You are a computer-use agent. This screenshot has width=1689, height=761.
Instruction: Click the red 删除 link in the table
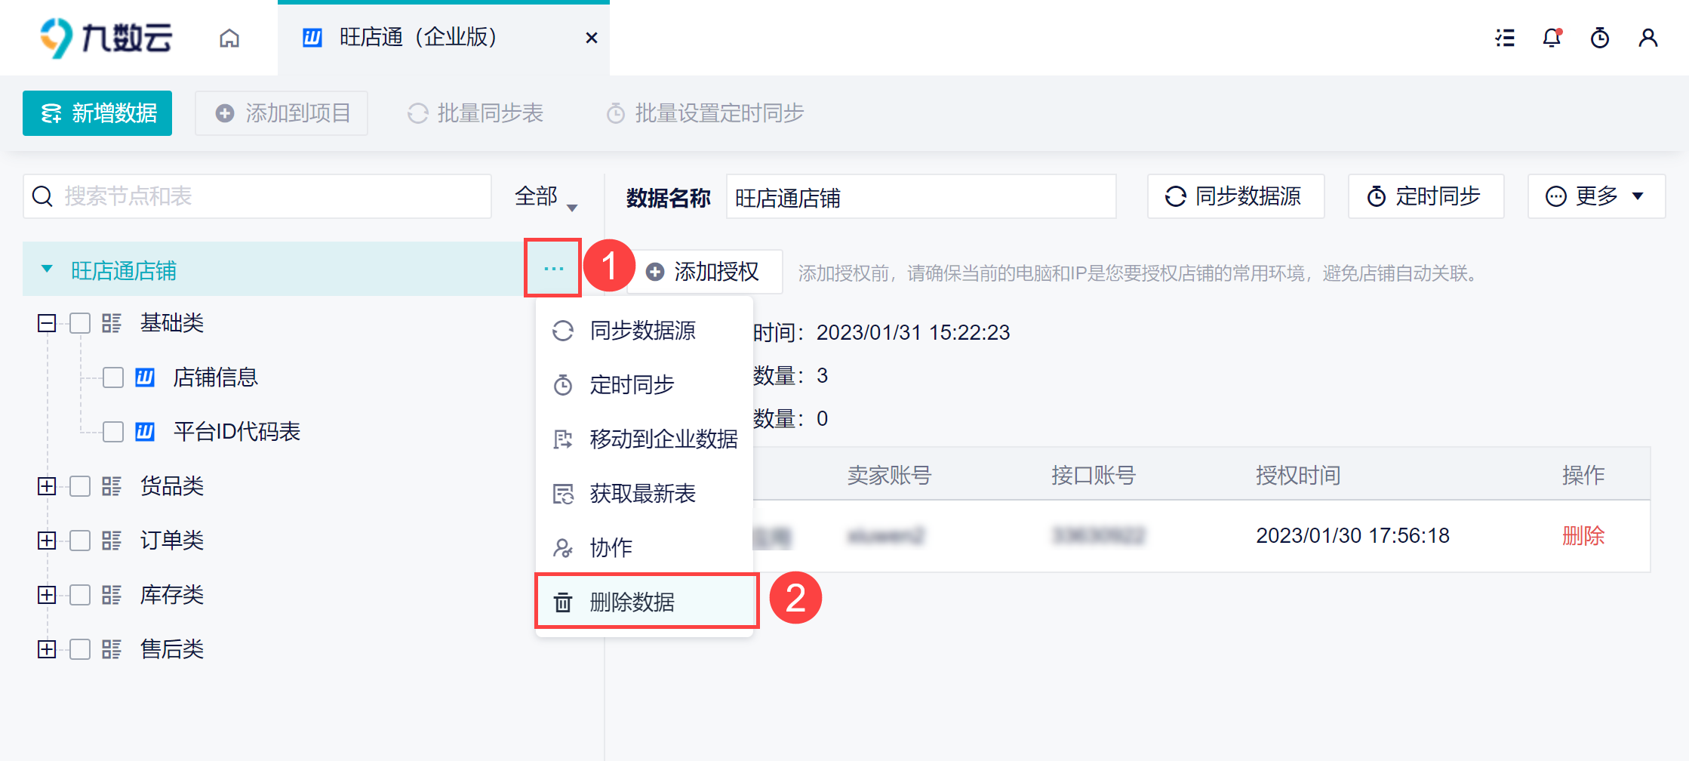[x=1583, y=536]
